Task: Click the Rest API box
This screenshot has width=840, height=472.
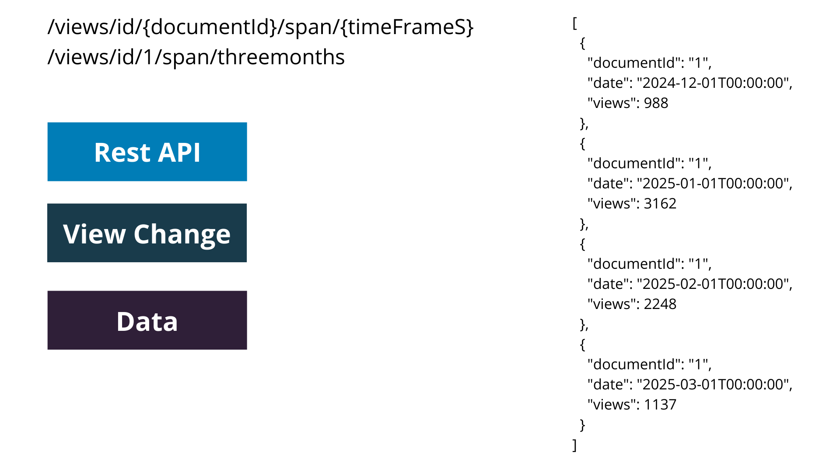Action: [x=147, y=152]
